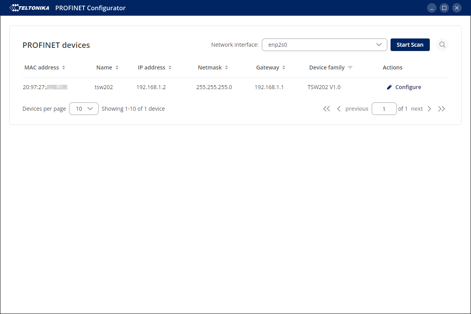Click the page number input field
Viewport: 471px width, 314px height.
point(384,109)
